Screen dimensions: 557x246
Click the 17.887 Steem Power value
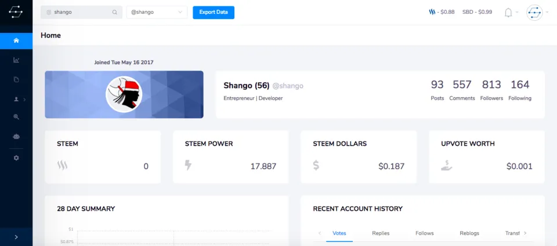(x=263, y=166)
